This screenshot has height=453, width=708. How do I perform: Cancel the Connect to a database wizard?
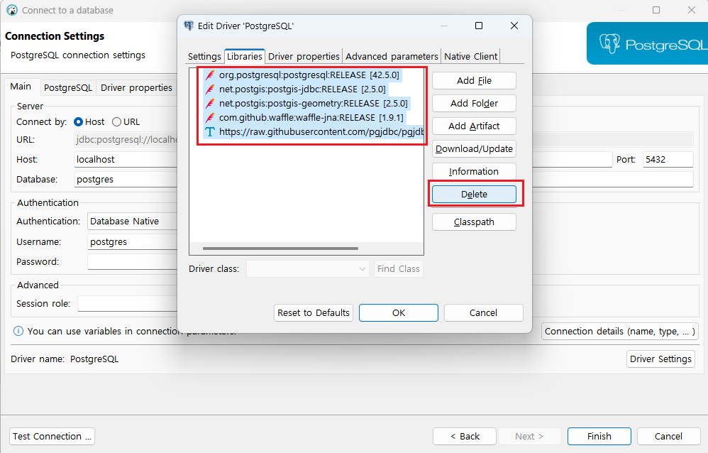click(x=669, y=436)
